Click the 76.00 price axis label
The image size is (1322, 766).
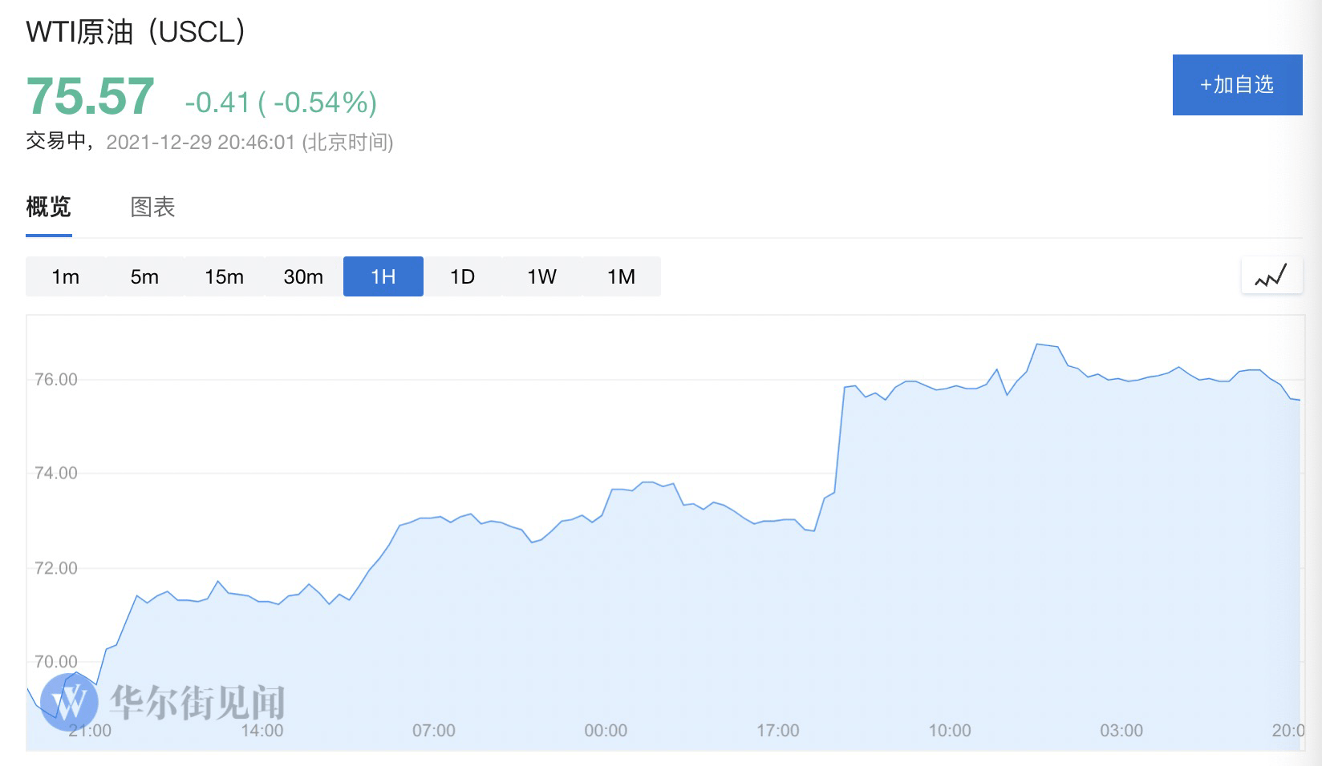(56, 380)
